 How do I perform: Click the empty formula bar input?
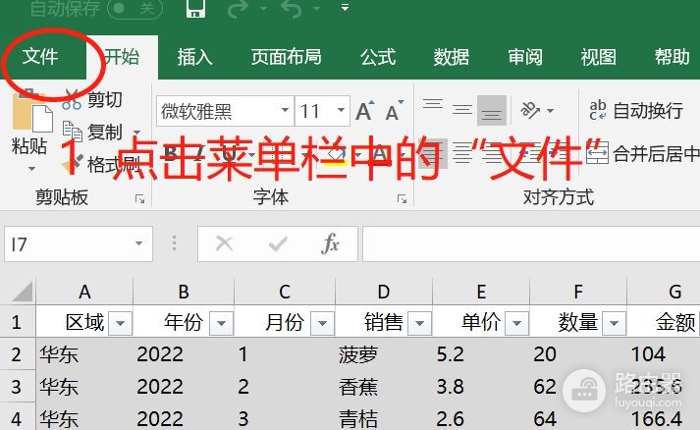[531, 243]
